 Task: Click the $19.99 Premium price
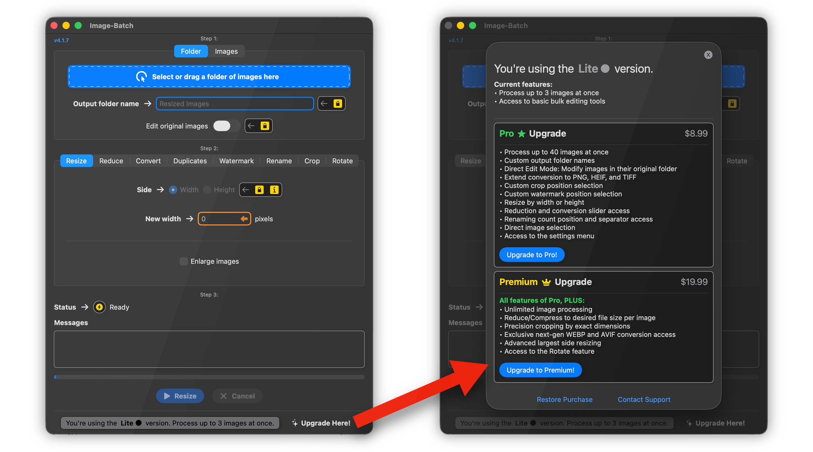(x=694, y=282)
